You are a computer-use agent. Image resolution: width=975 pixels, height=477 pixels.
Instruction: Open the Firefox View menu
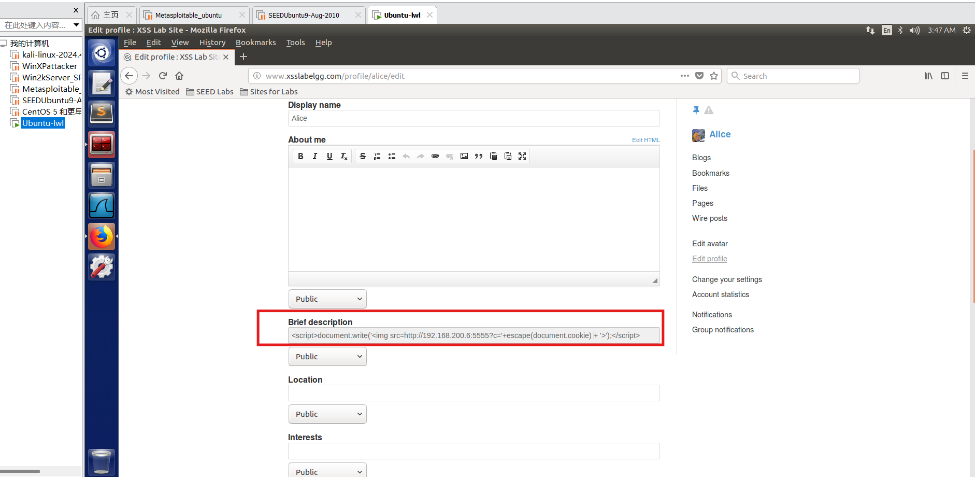[180, 43]
